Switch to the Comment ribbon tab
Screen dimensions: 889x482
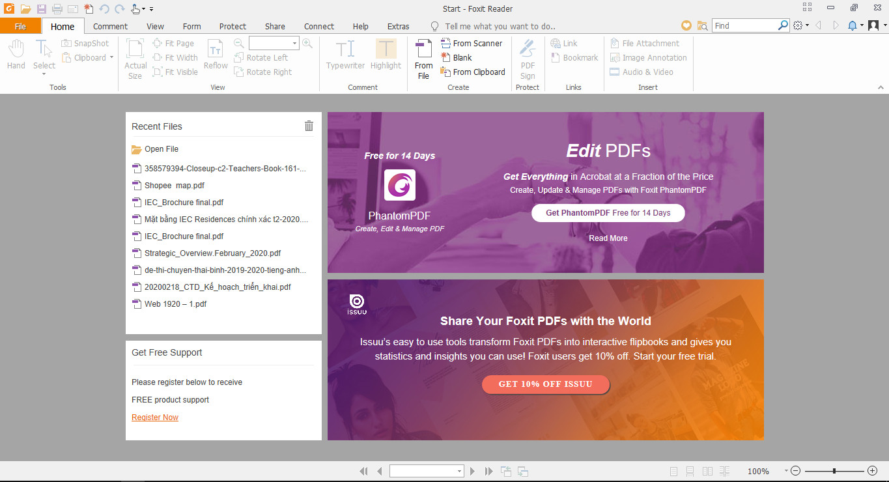tap(110, 26)
